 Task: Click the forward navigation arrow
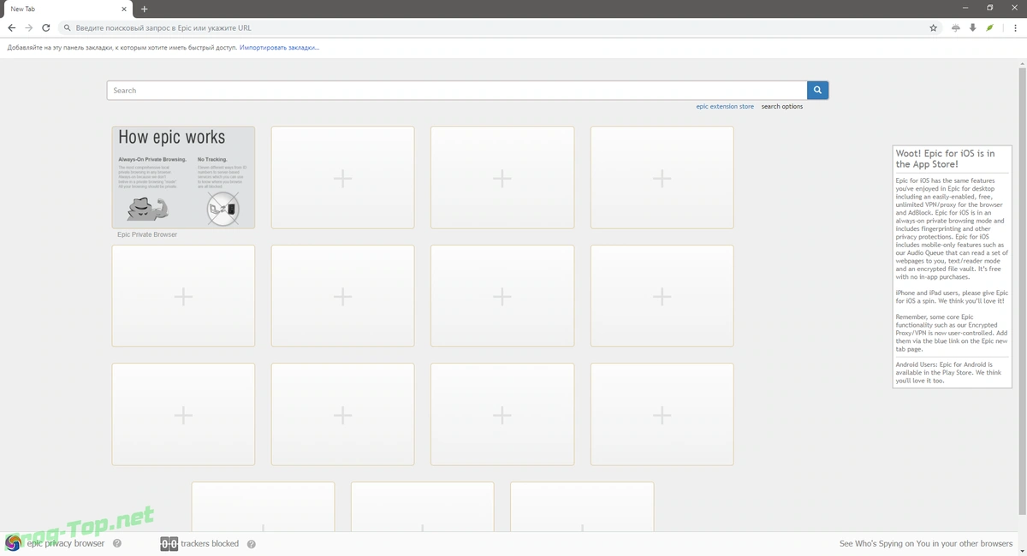(29, 28)
